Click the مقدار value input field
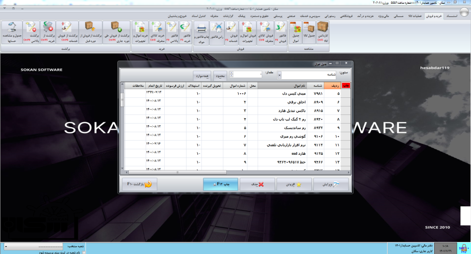 (248, 74)
